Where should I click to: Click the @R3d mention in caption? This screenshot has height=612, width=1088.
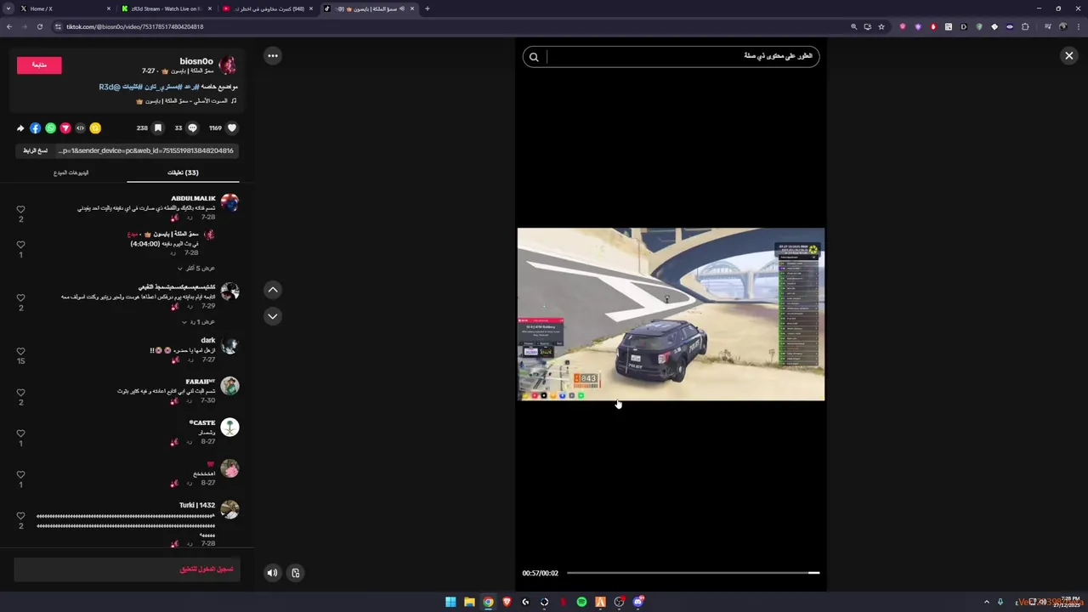coord(108,87)
